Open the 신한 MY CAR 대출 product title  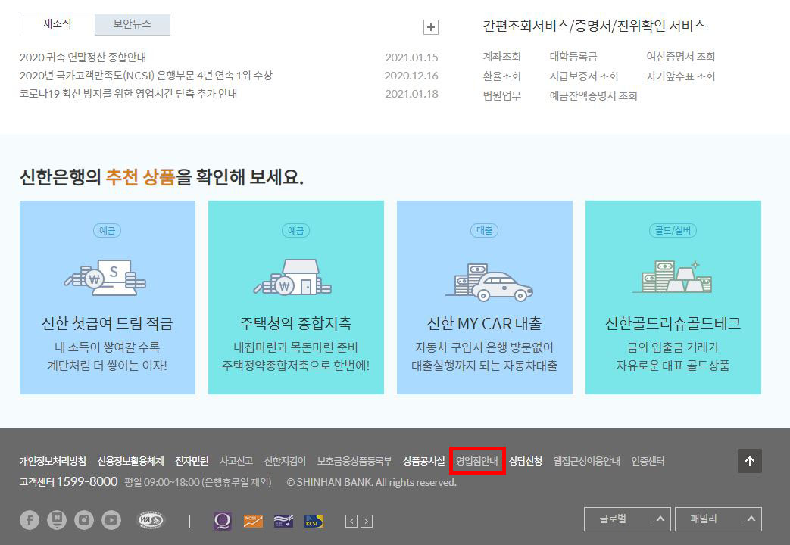[485, 323]
